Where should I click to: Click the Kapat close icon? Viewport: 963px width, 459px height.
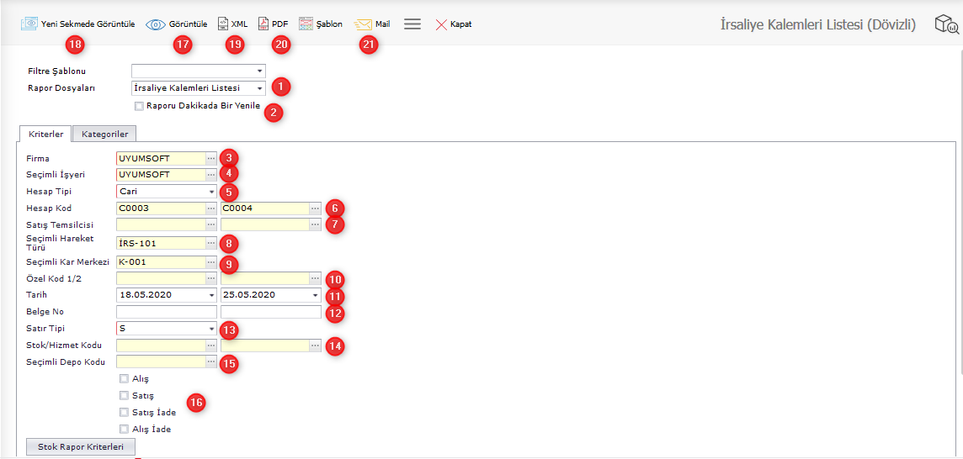tap(441, 24)
